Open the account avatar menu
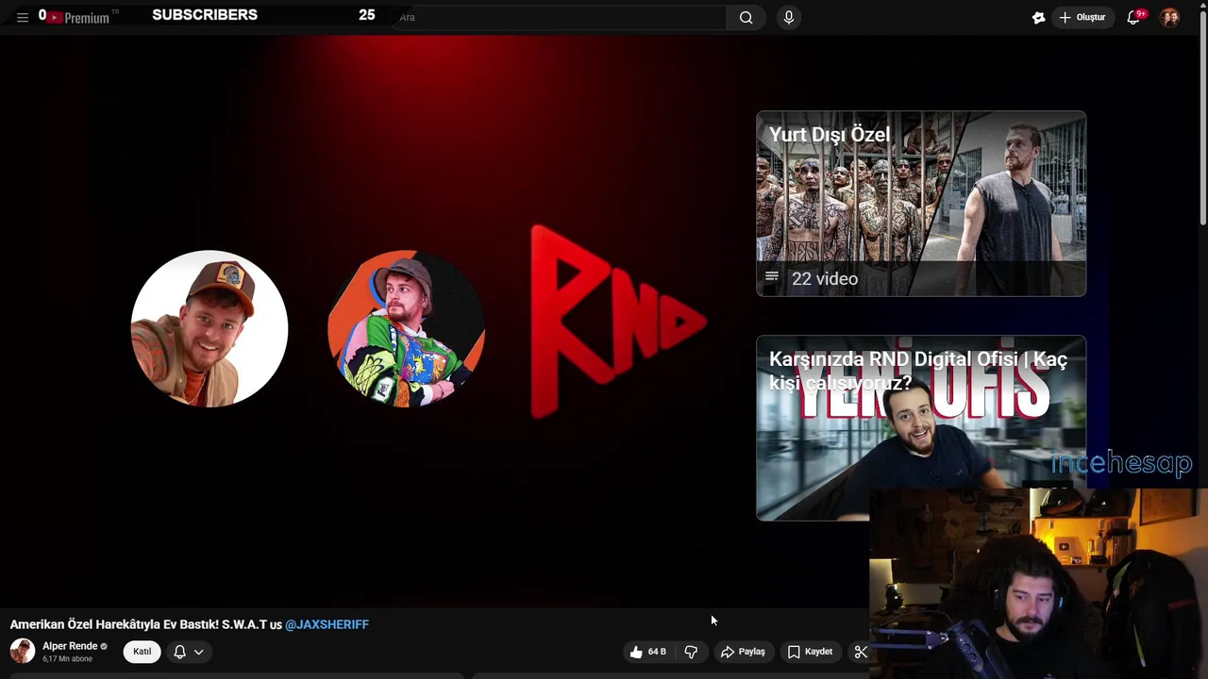The width and height of the screenshot is (1208, 679). (x=1170, y=17)
